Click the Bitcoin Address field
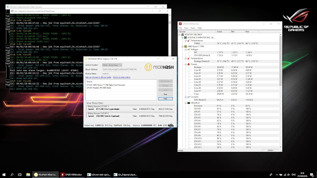This screenshot has width=317, height=178. [122, 69]
